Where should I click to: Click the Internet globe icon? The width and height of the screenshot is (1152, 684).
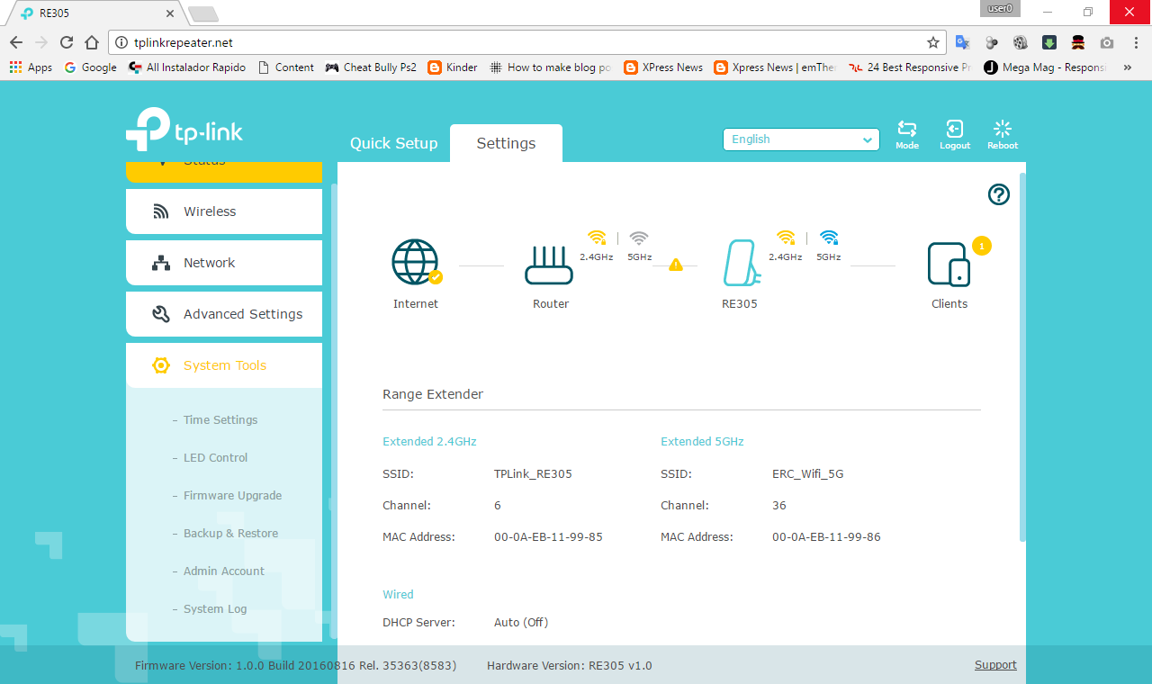coord(416,262)
